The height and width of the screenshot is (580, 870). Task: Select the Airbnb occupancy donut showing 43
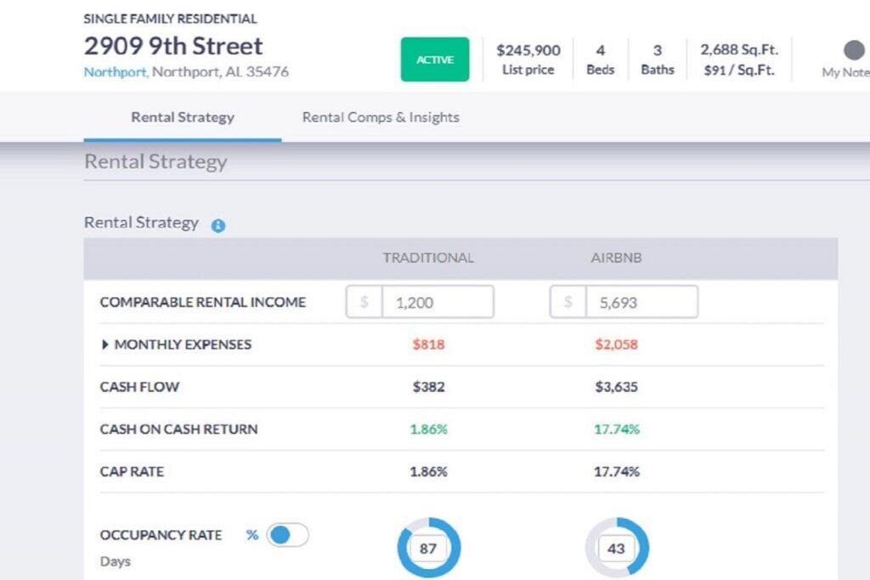pos(617,549)
